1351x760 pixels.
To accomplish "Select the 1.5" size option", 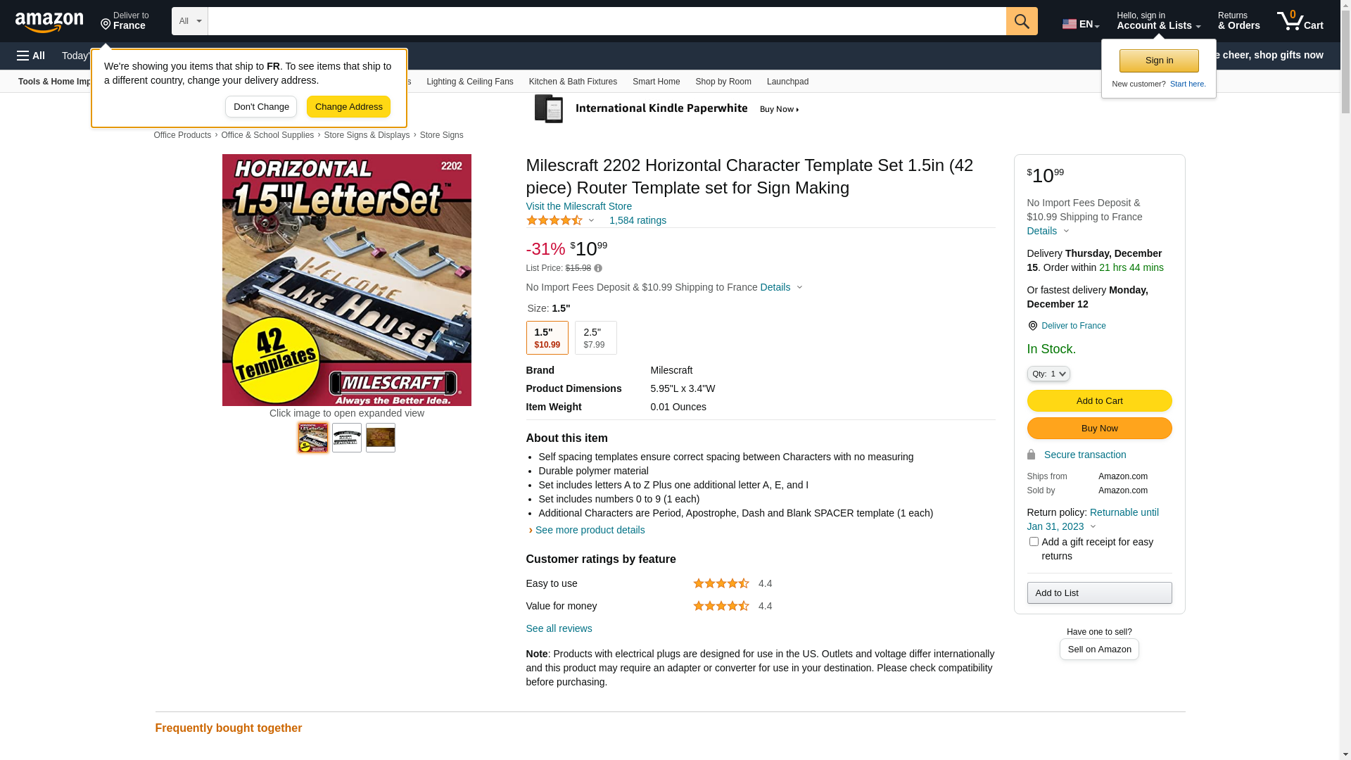I will [547, 338].
